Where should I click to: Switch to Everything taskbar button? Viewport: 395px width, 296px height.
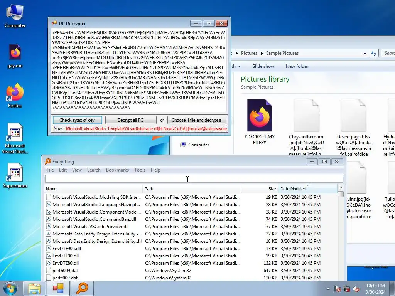pyautogui.click(x=82, y=288)
